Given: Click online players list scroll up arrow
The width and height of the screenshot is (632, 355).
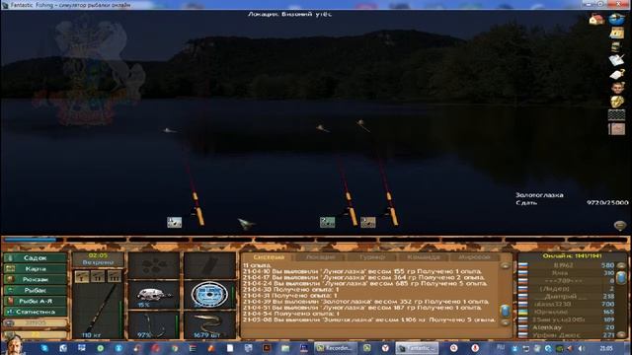Looking at the screenshot, I should click(x=621, y=265).
